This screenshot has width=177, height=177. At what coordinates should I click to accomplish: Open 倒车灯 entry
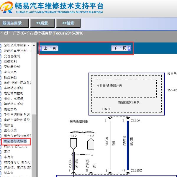coord(9,173)
